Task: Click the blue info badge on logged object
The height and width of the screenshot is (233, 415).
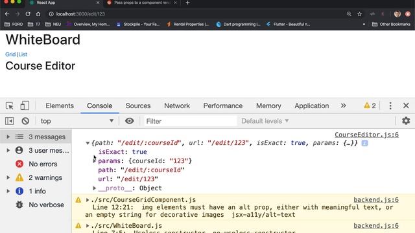Action: [364, 143]
